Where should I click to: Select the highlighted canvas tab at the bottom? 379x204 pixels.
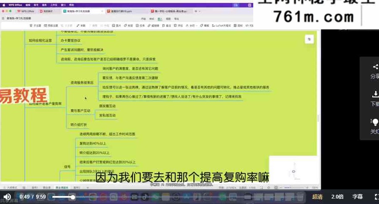click(62, 188)
